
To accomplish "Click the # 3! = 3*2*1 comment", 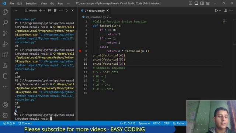I will pyautogui.click(x=103, y=89).
